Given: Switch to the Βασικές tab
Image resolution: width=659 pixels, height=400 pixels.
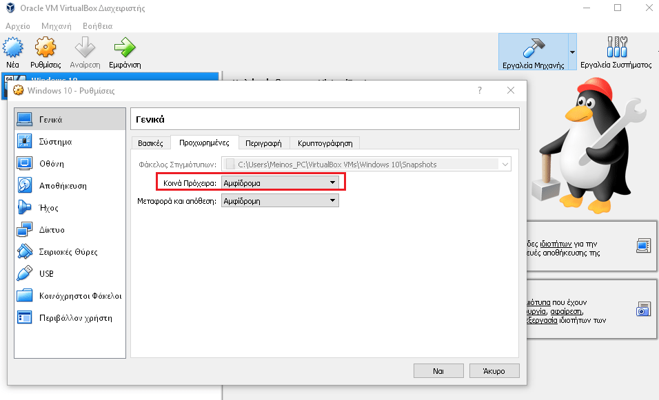Looking at the screenshot, I should tap(150, 143).
